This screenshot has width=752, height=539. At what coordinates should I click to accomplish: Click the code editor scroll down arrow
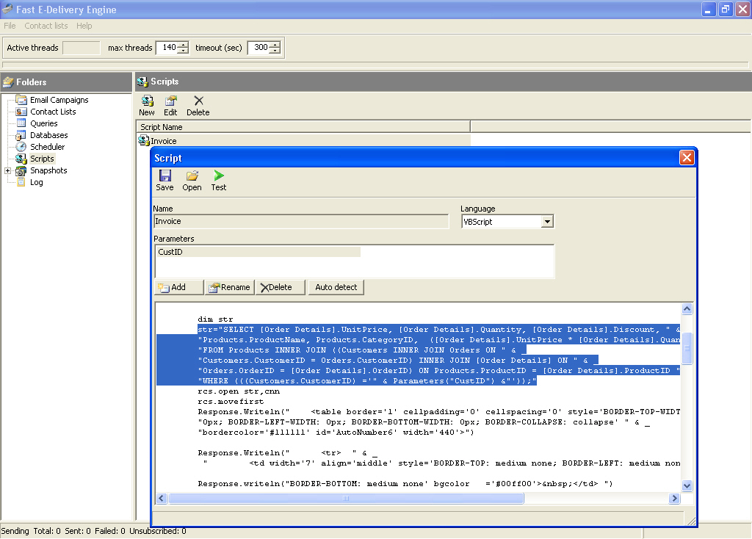(687, 486)
